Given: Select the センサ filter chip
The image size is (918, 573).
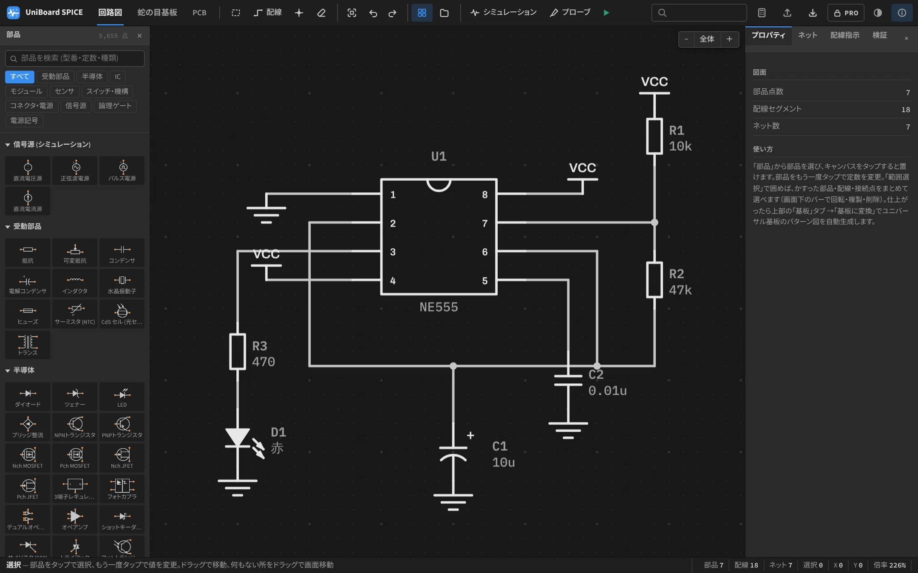Looking at the screenshot, I should (65, 91).
